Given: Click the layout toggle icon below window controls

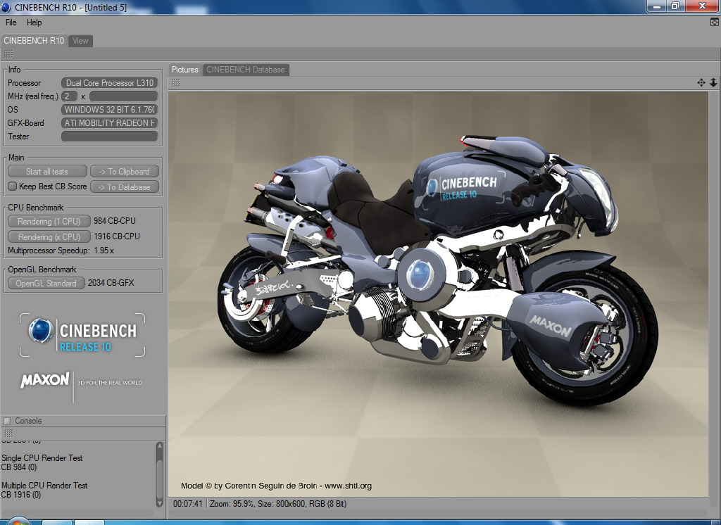Looking at the screenshot, I should [715, 22].
